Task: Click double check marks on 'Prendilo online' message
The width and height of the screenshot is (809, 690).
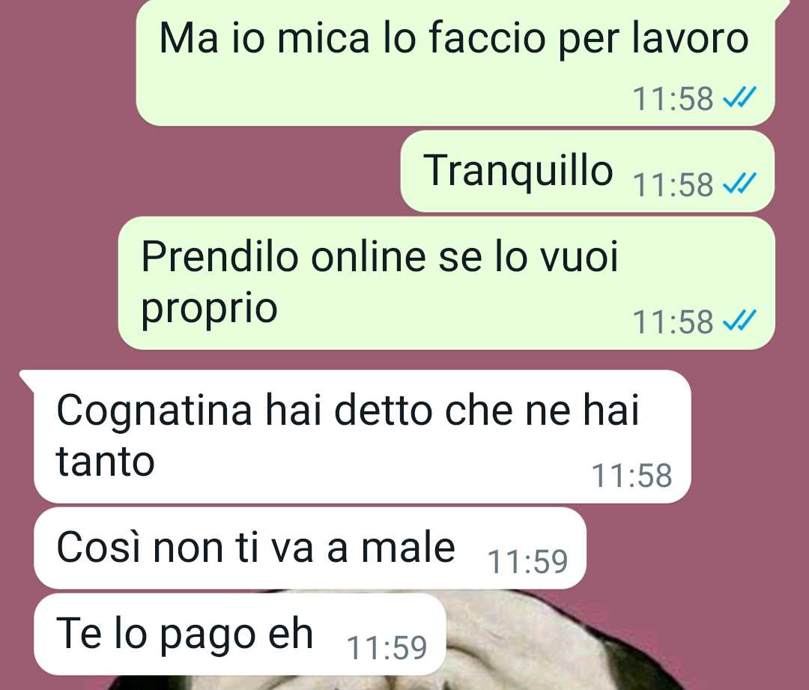Action: pyautogui.click(x=739, y=321)
